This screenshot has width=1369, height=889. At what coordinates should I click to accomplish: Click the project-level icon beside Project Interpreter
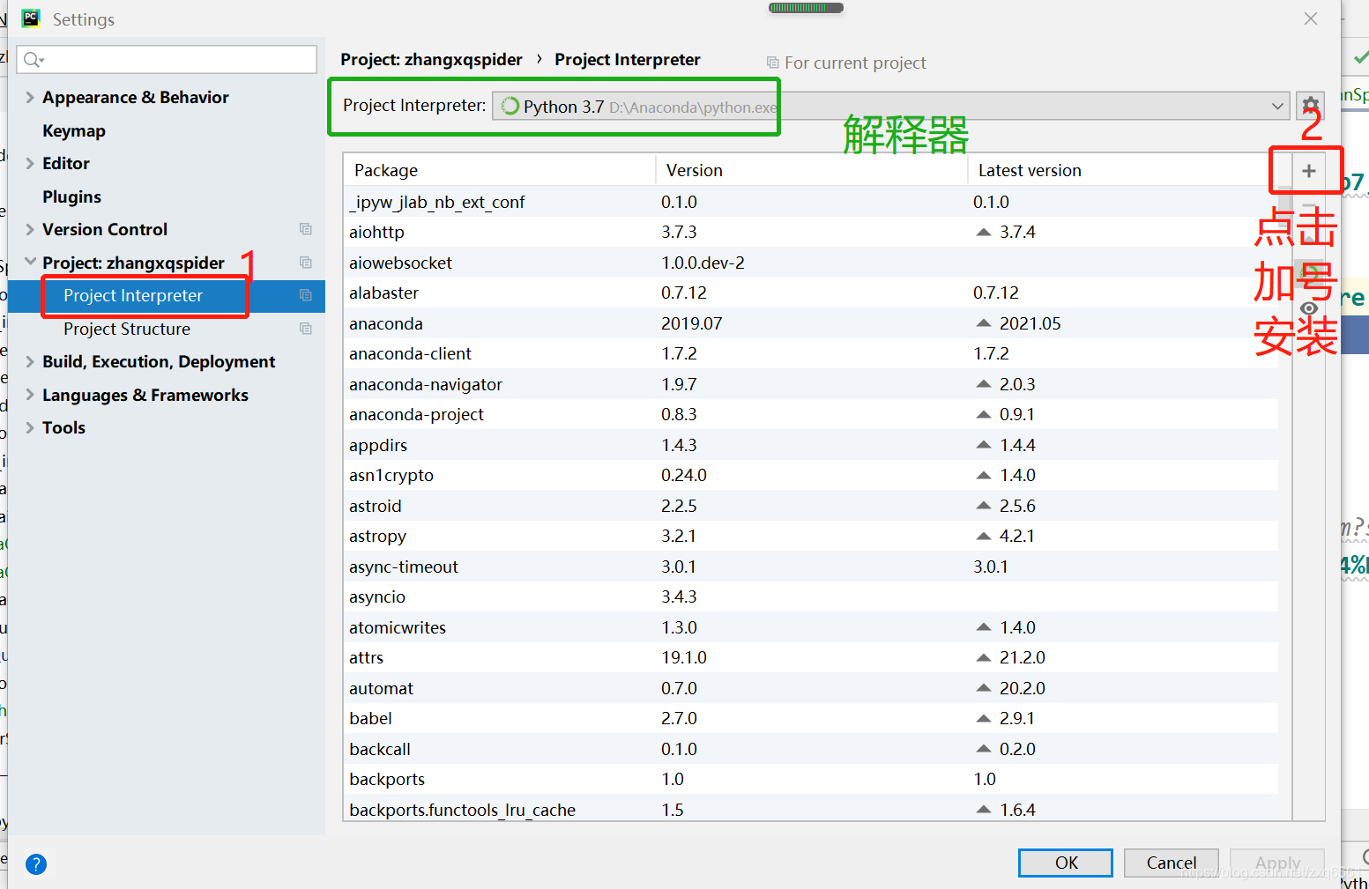coord(306,295)
